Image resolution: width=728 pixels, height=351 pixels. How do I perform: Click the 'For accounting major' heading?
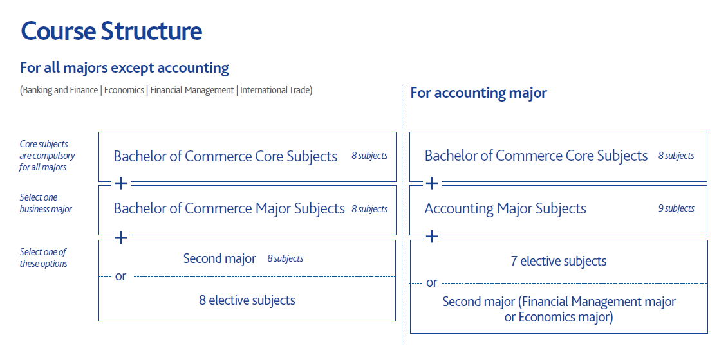[478, 93]
